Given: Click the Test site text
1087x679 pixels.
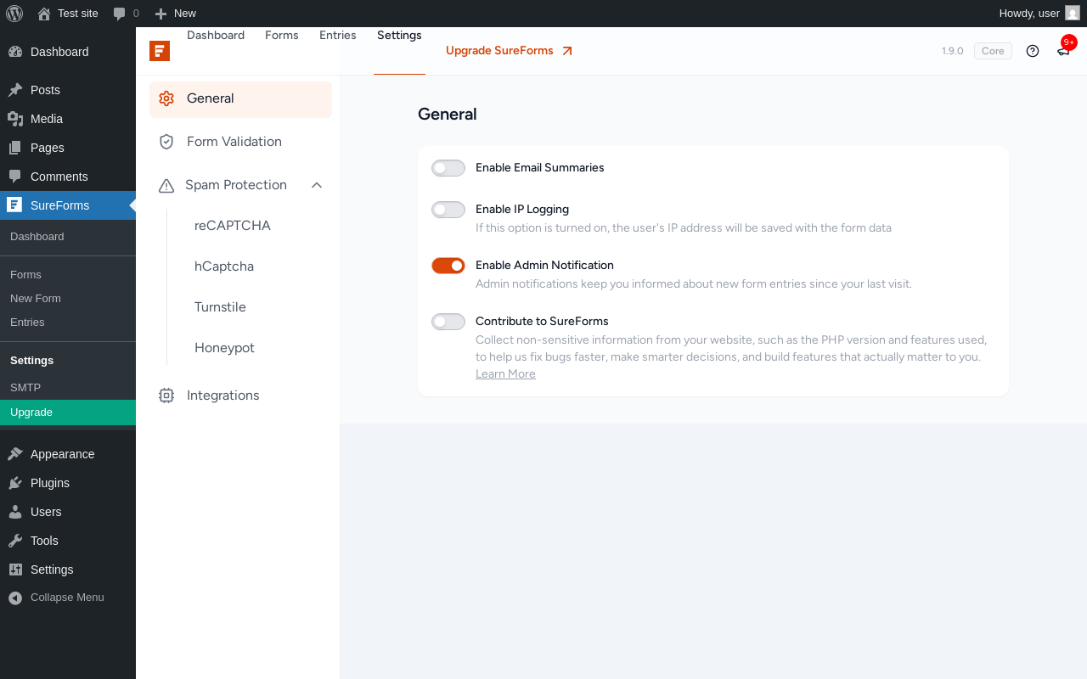Looking at the screenshot, I should tap(78, 14).
